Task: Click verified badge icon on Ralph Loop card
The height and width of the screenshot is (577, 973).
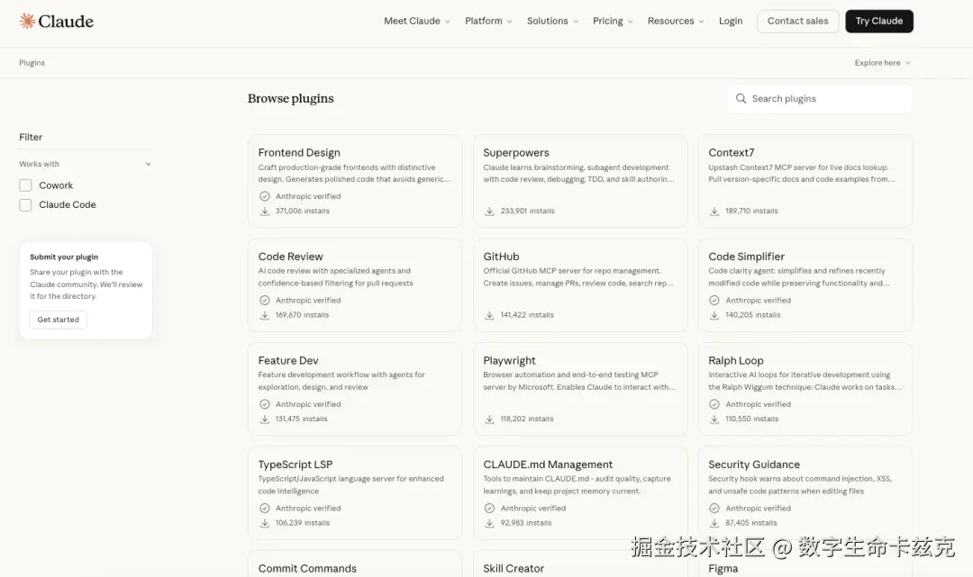Action: (714, 405)
